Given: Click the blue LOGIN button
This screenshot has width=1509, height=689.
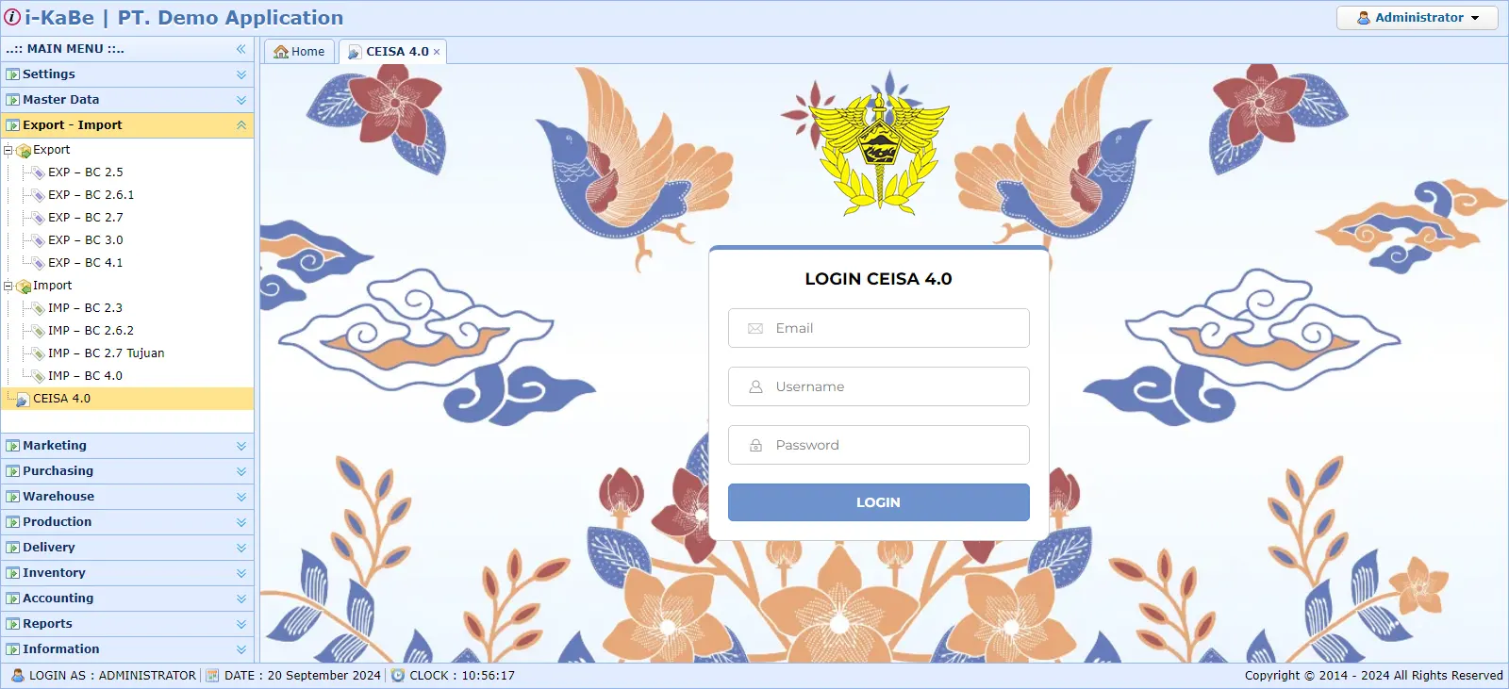Looking at the screenshot, I should tap(878, 502).
